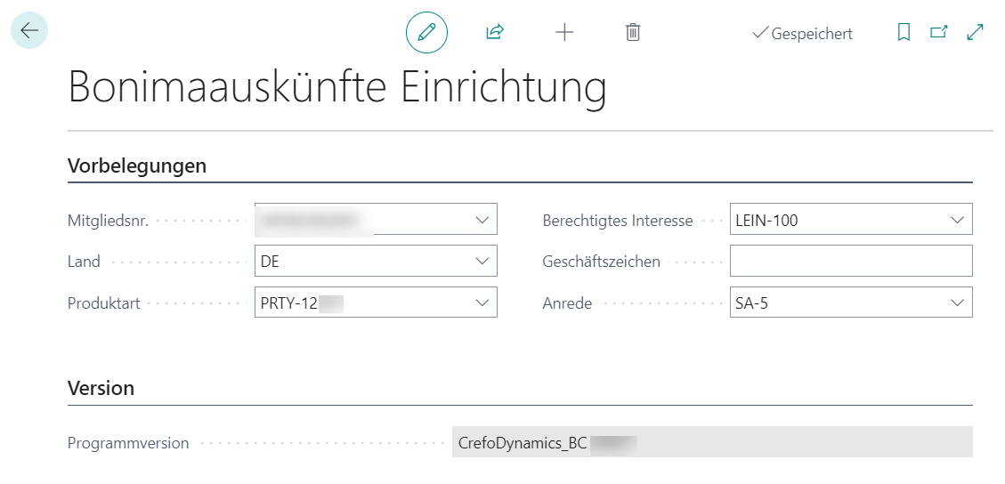The image size is (1005, 484).
Task: Expand the Anrede dropdown chevron
Action: (x=958, y=302)
